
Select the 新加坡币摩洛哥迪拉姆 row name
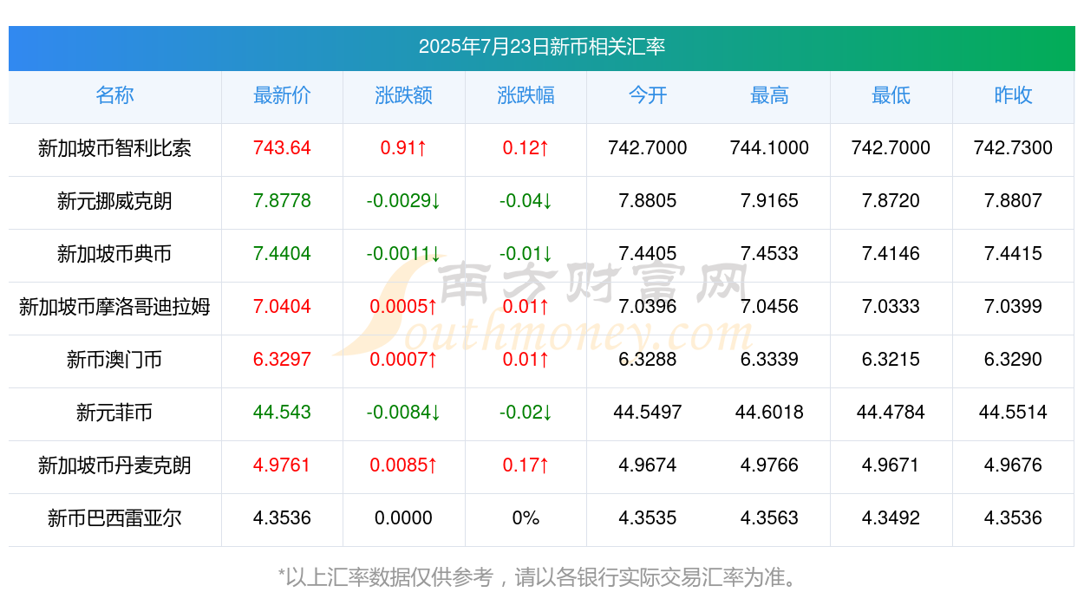coord(114,307)
